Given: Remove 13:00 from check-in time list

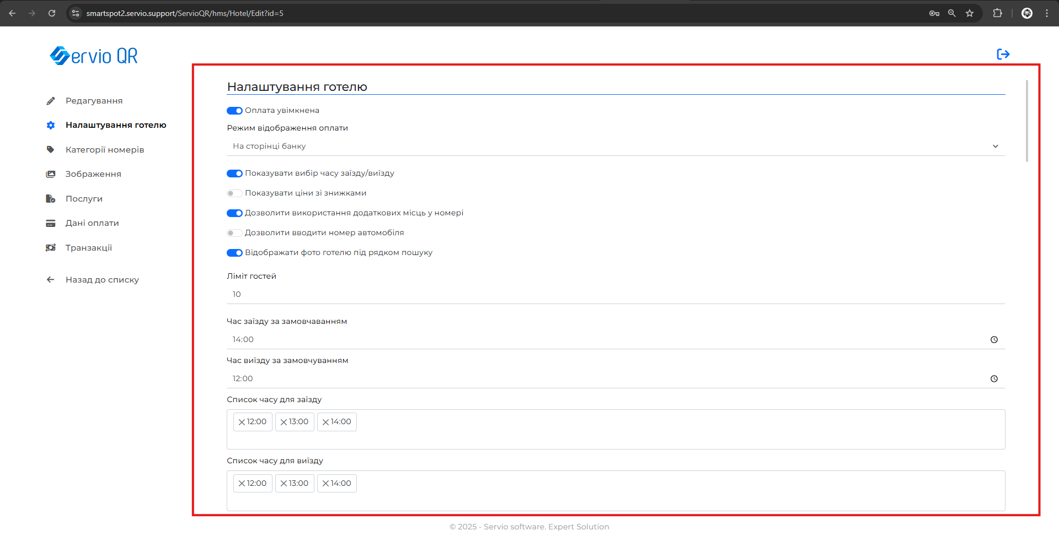Looking at the screenshot, I should pos(284,422).
